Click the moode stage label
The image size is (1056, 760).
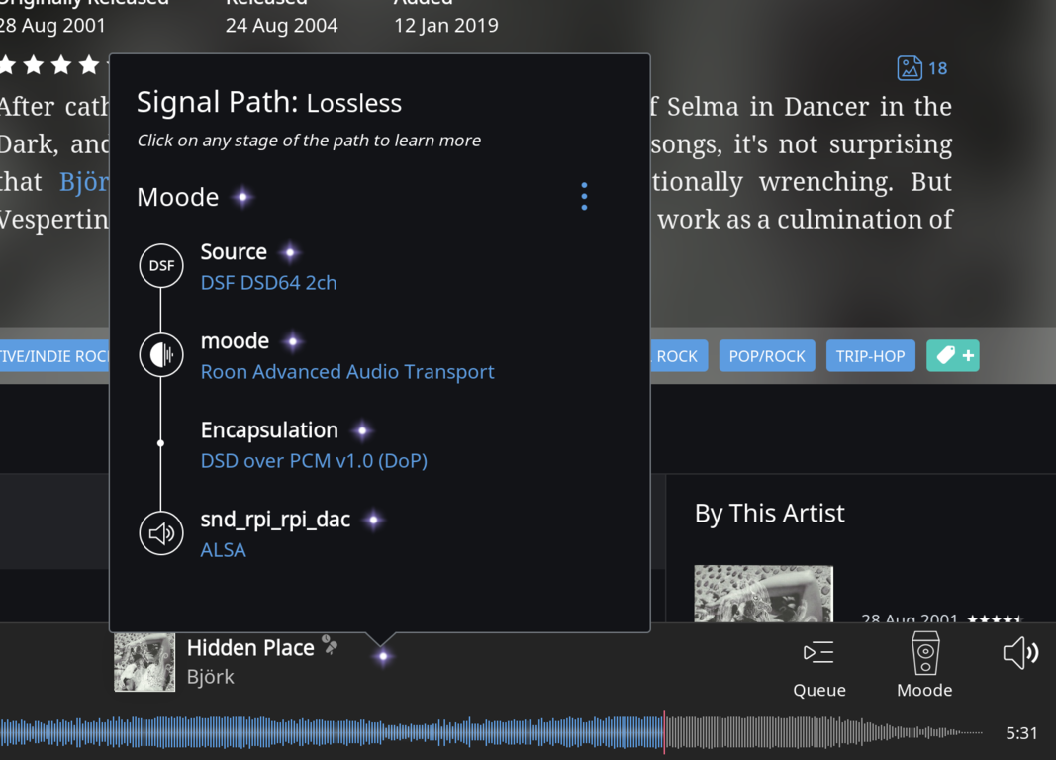tap(235, 341)
